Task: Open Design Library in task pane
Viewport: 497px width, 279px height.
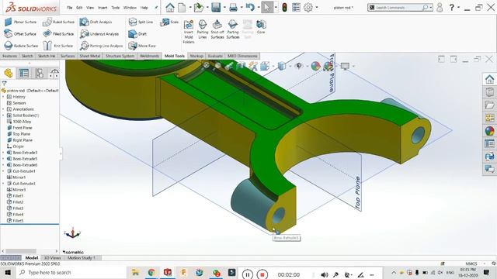Action: [489, 92]
